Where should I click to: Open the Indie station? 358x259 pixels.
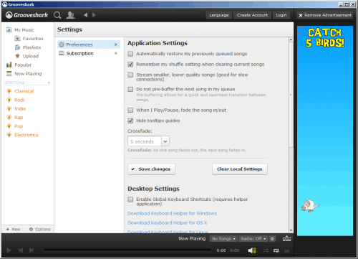(x=20, y=108)
